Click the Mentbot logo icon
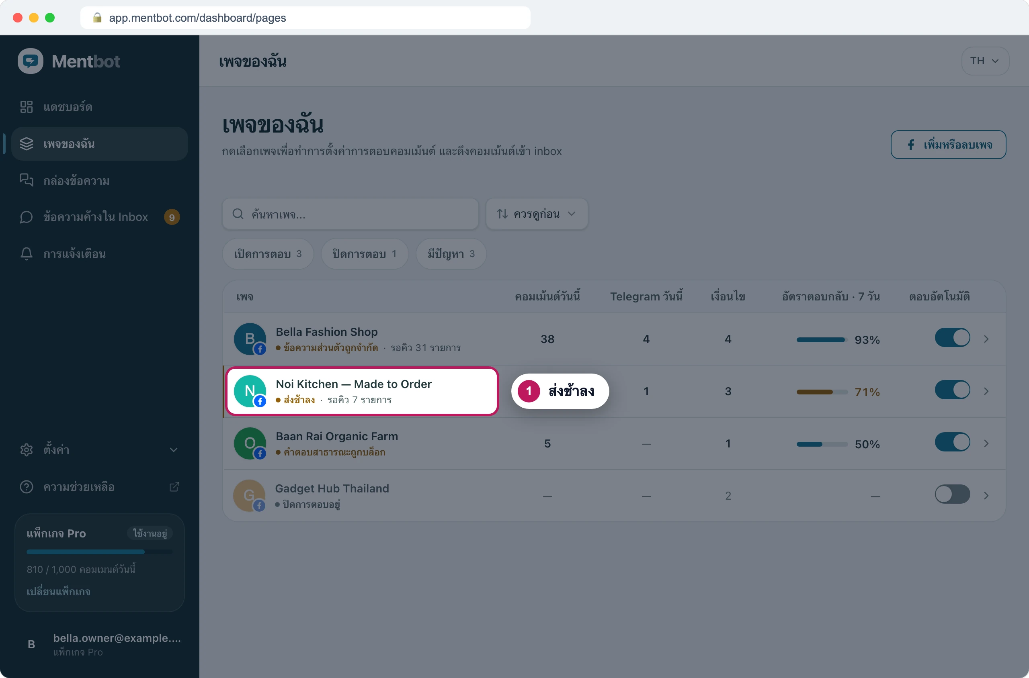 click(30, 61)
